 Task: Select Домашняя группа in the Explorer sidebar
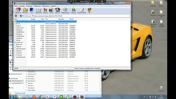(x=16, y=74)
